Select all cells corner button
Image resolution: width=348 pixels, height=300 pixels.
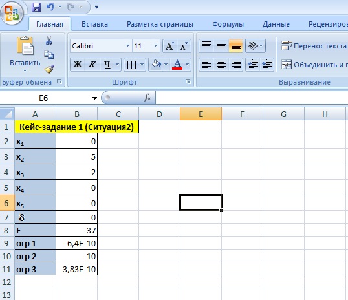(x=7, y=114)
